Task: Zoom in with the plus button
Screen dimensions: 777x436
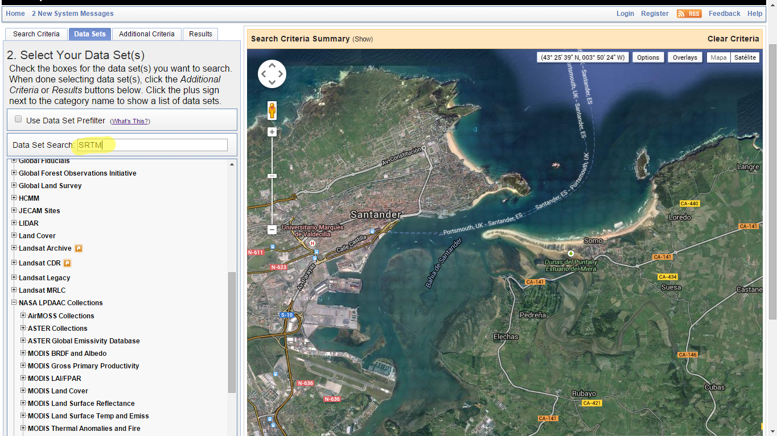Action: point(272,132)
